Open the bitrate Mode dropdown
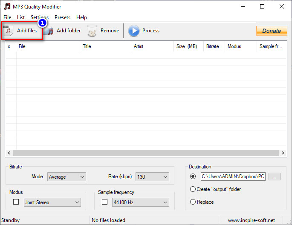This screenshot has height=225, width=292. click(x=66, y=177)
